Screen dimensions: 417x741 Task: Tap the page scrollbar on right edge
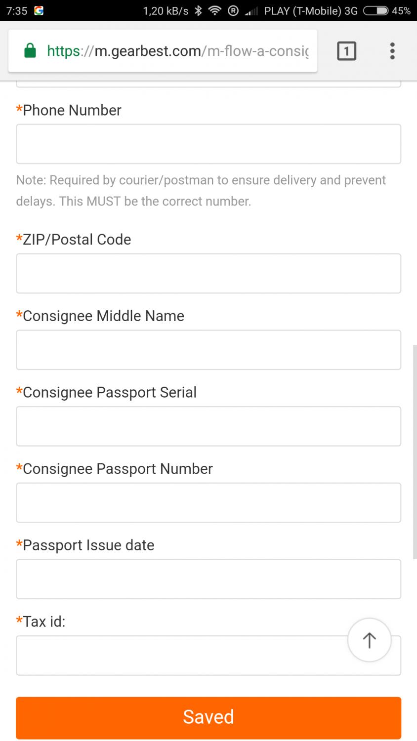point(415,452)
